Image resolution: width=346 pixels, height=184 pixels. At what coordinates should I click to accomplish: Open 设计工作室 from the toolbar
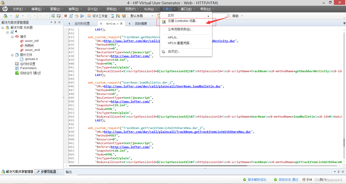coord(98,16)
